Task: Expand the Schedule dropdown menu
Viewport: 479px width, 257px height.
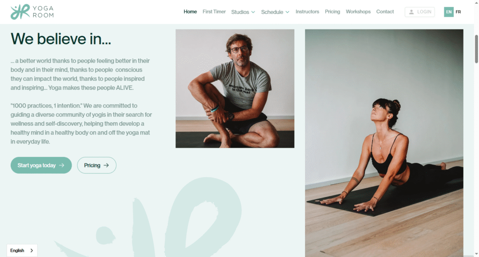Action: (275, 12)
